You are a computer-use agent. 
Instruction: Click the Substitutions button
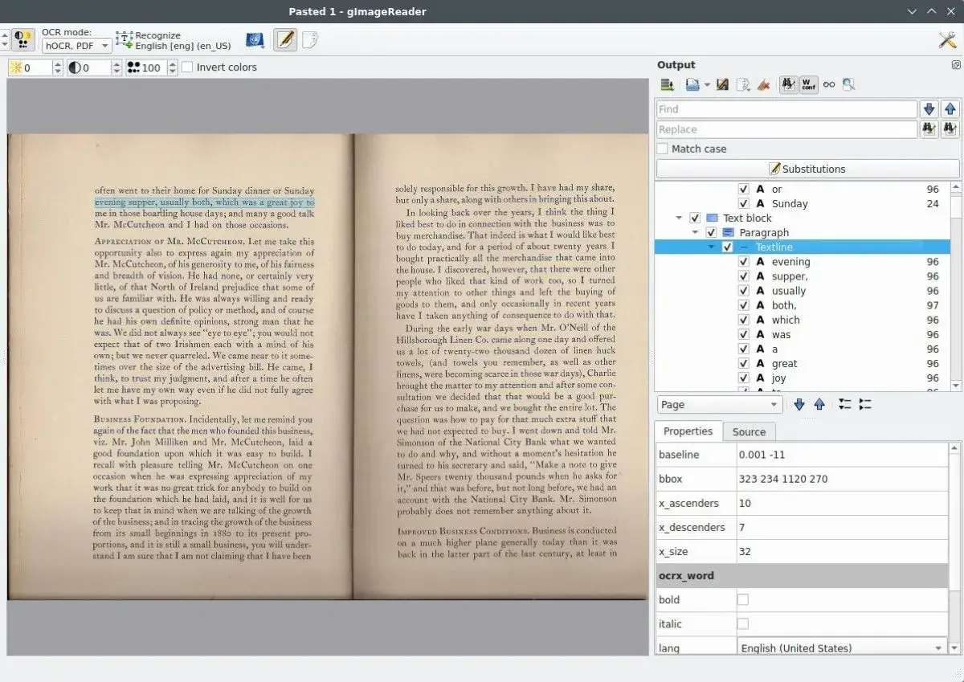coord(807,169)
